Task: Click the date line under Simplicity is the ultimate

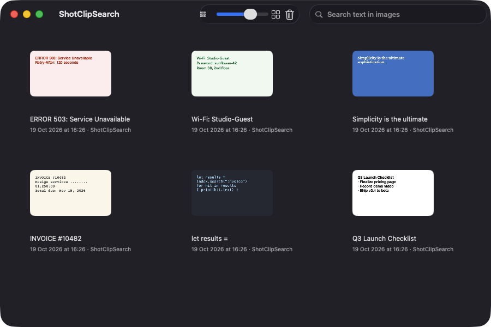Action: (403, 130)
